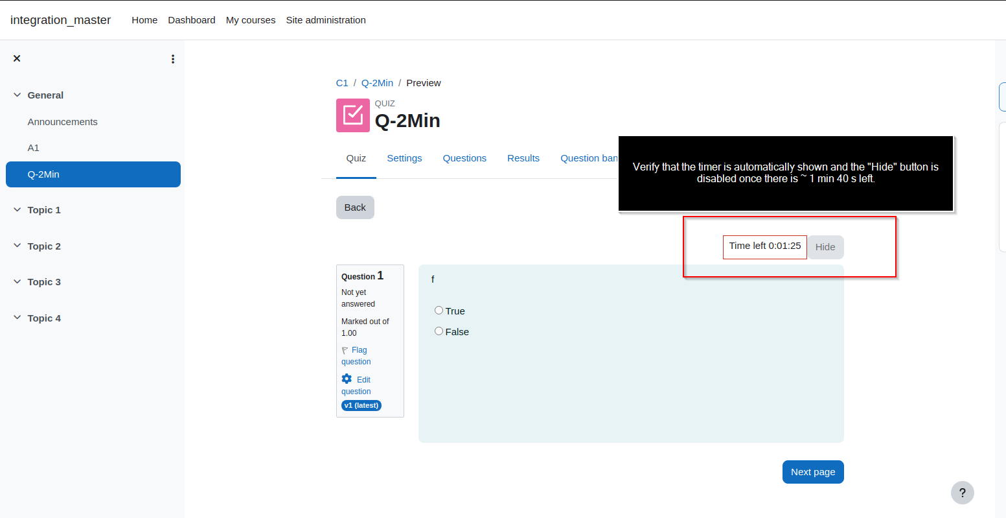Open the A1 activity in sidebar
1006x518 pixels.
[33, 148]
